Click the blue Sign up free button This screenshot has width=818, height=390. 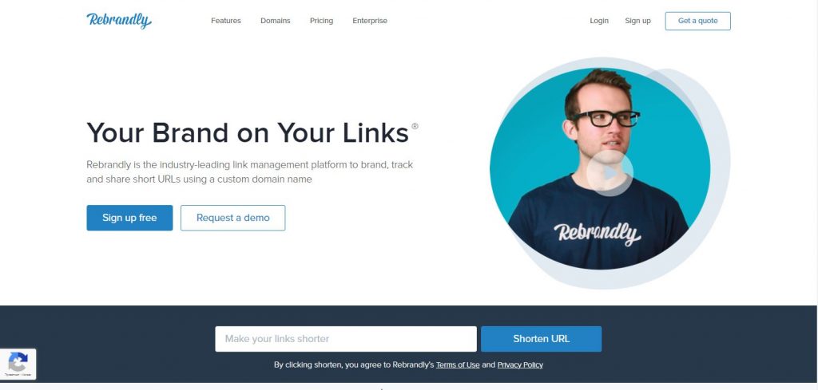click(129, 218)
